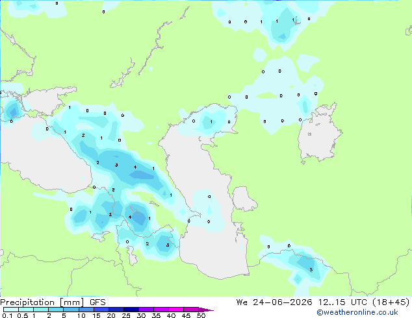The height and width of the screenshot is (318, 412).
Task: Choose the 2–5 mm legend color box
Action: coord(56,310)
